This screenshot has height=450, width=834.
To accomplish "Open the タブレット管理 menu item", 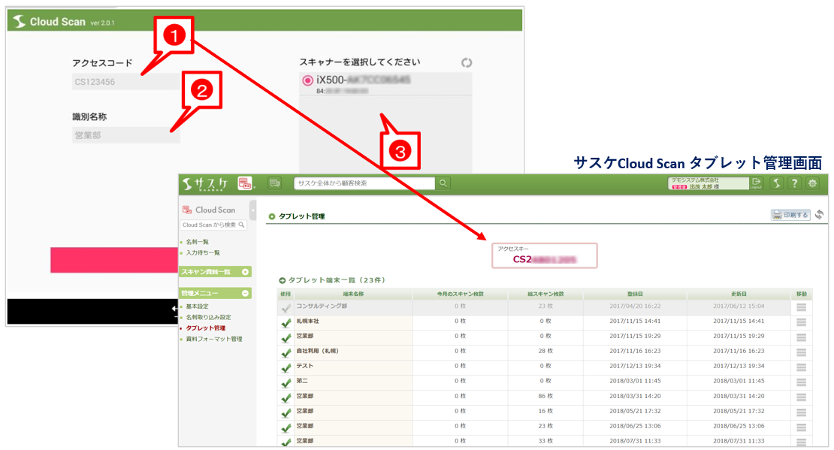I will click(x=206, y=328).
